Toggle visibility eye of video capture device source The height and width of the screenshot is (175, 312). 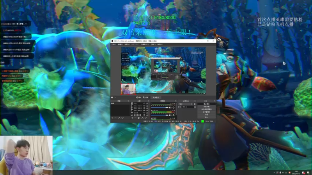point(144,113)
